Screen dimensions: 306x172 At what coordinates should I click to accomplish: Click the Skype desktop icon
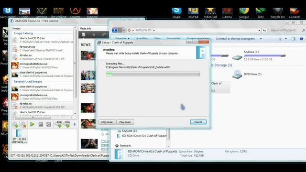[x=176, y=13]
